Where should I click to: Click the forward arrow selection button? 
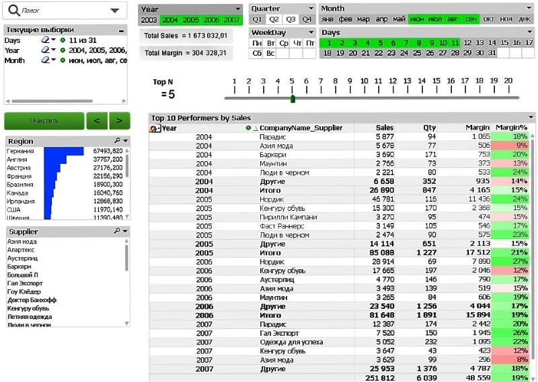pyautogui.click(x=119, y=121)
